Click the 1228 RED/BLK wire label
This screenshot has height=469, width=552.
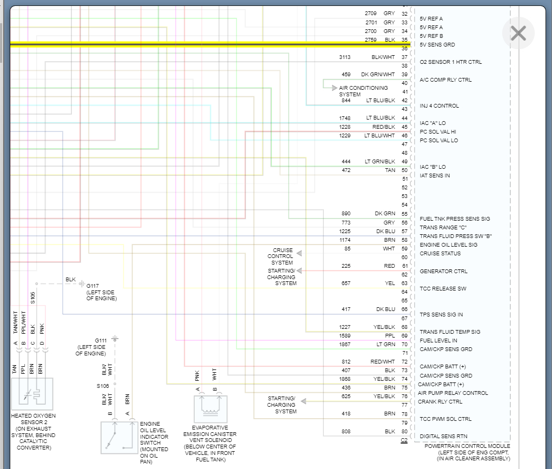point(367,127)
